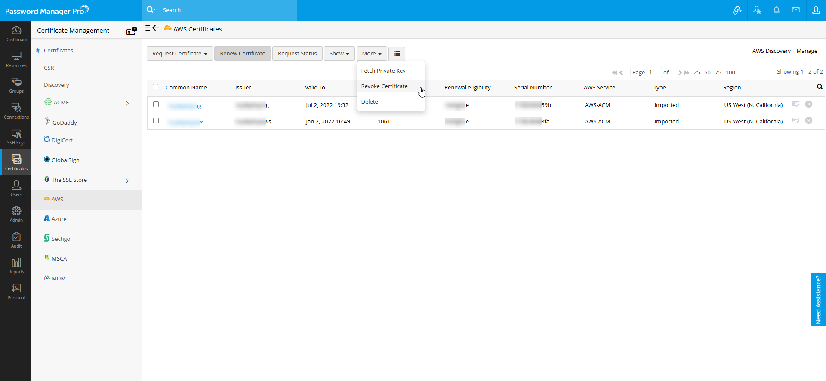Show 25 rows per page

click(697, 73)
